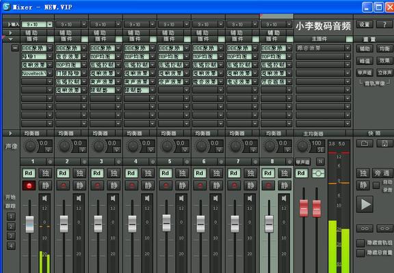Click channel 4 phase invert icon
Image resolution: width=394 pixels, height=273 pixels.
[x=150, y=149]
